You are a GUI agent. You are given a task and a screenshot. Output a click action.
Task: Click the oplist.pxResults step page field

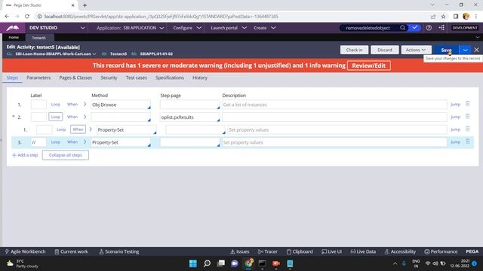189,117
